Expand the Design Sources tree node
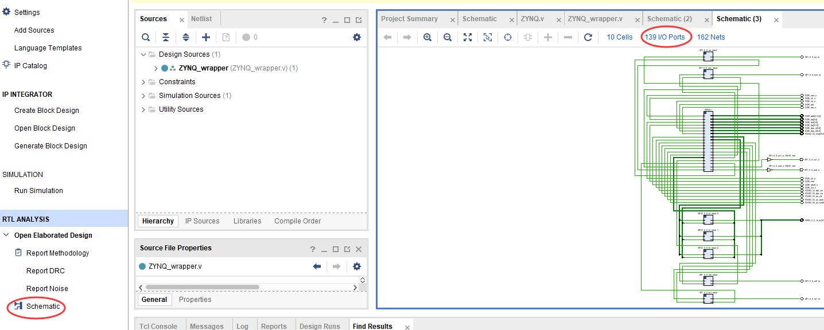The width and height of the screenshot is (824, 330). pyautogui.click(x=143, y=54)
